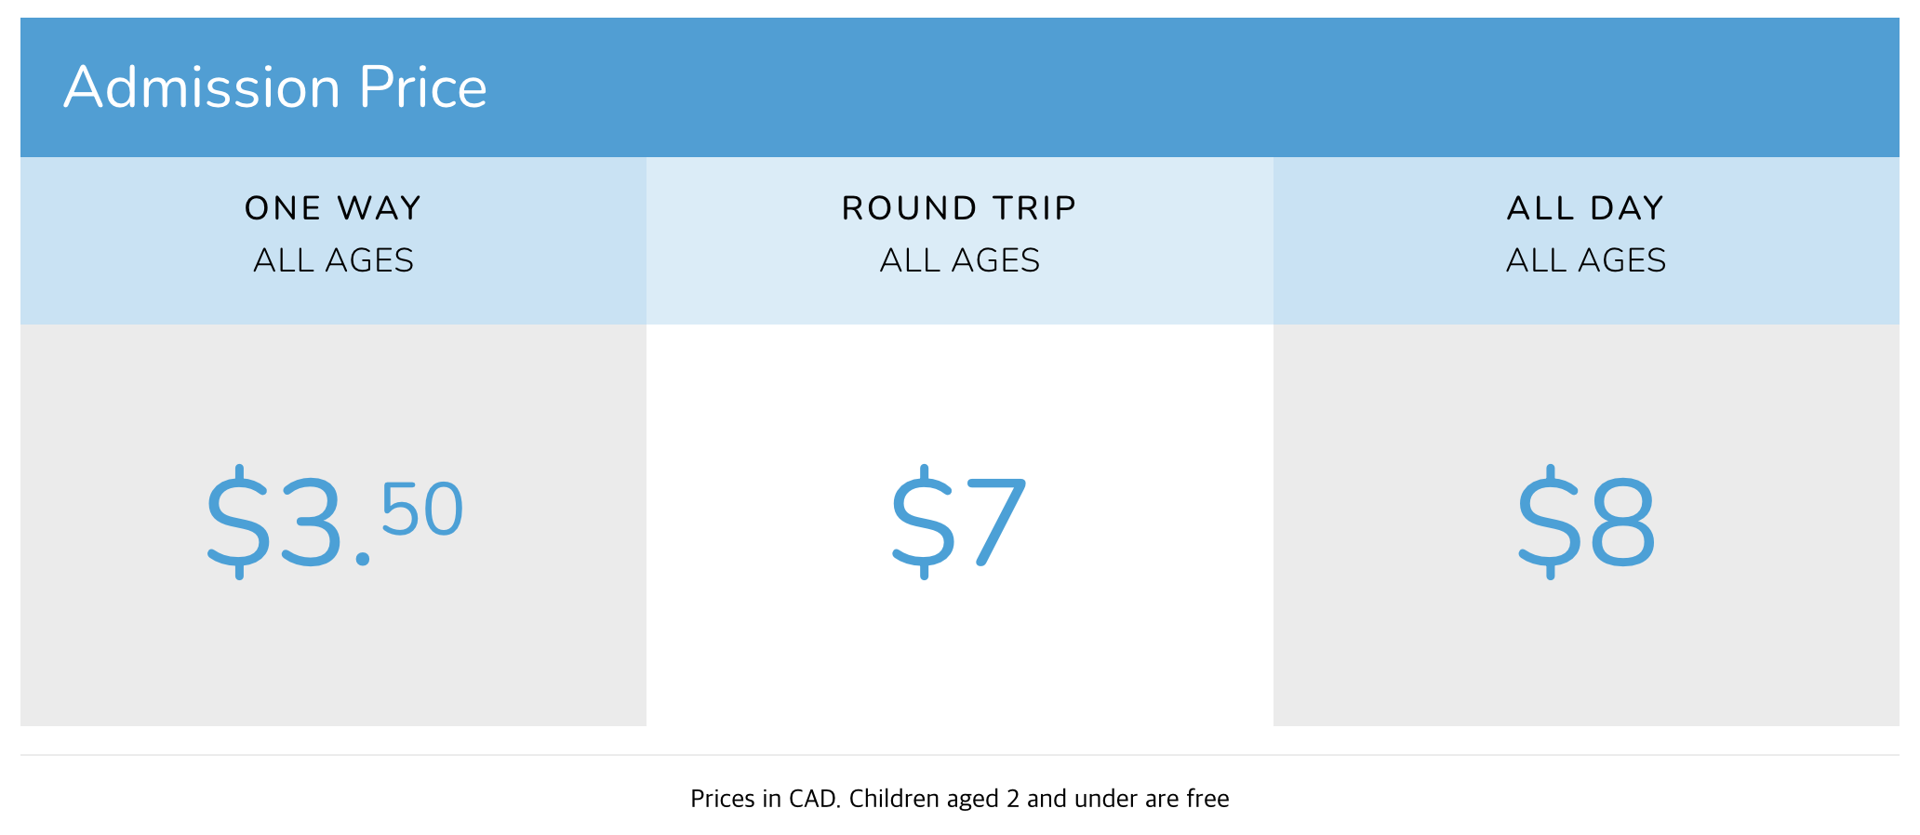Click the Prices in CAD footnote
This screenshot has height=835, width=1920.
pyautogui.click(x=959, y=799)
